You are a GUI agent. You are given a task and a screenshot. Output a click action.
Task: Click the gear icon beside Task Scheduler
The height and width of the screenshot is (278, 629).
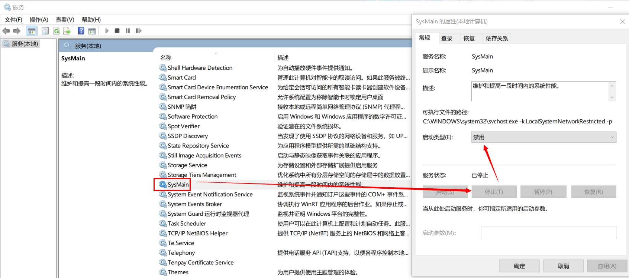coord(163,224)
